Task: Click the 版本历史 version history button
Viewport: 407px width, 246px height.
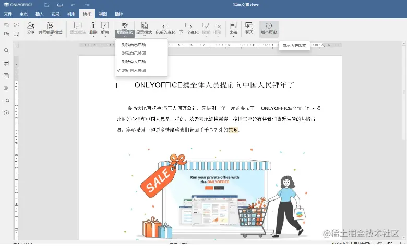Action: click(269, 28)
